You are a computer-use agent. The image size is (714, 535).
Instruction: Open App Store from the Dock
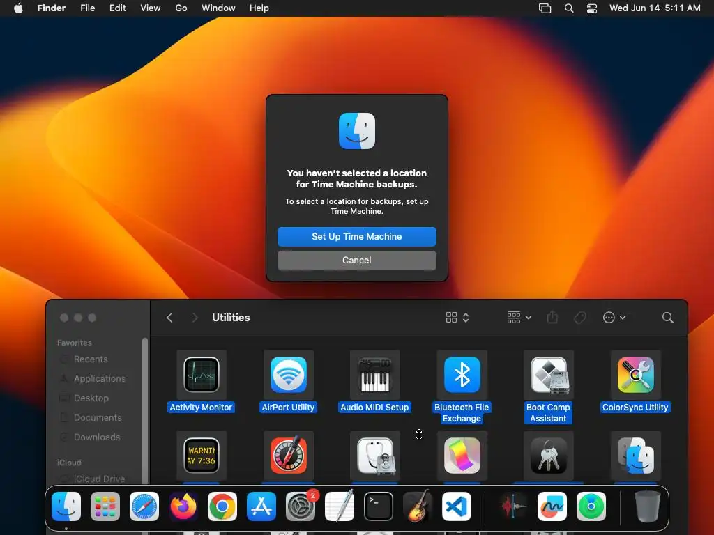pyautogui.click(x=261, y=506)
